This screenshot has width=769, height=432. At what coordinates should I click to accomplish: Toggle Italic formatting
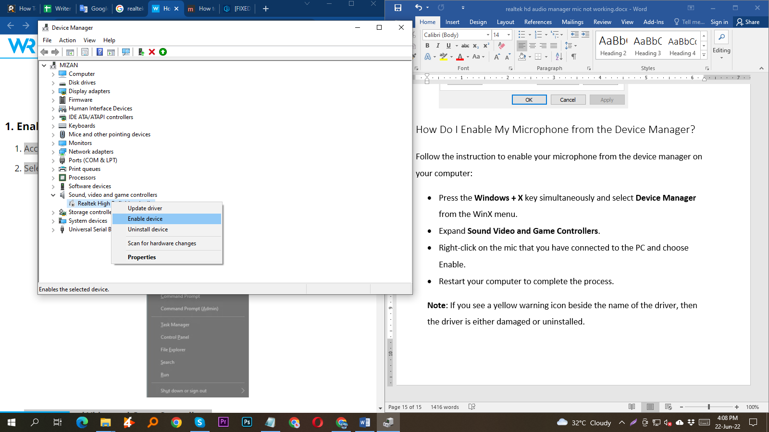coord(438,46)
